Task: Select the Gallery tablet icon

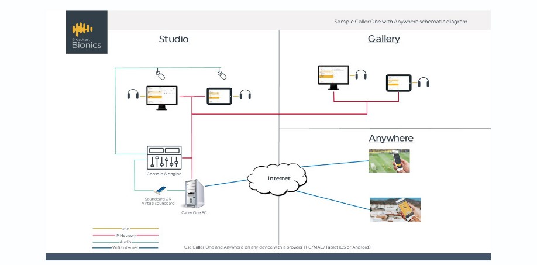Action: point(399,83)
